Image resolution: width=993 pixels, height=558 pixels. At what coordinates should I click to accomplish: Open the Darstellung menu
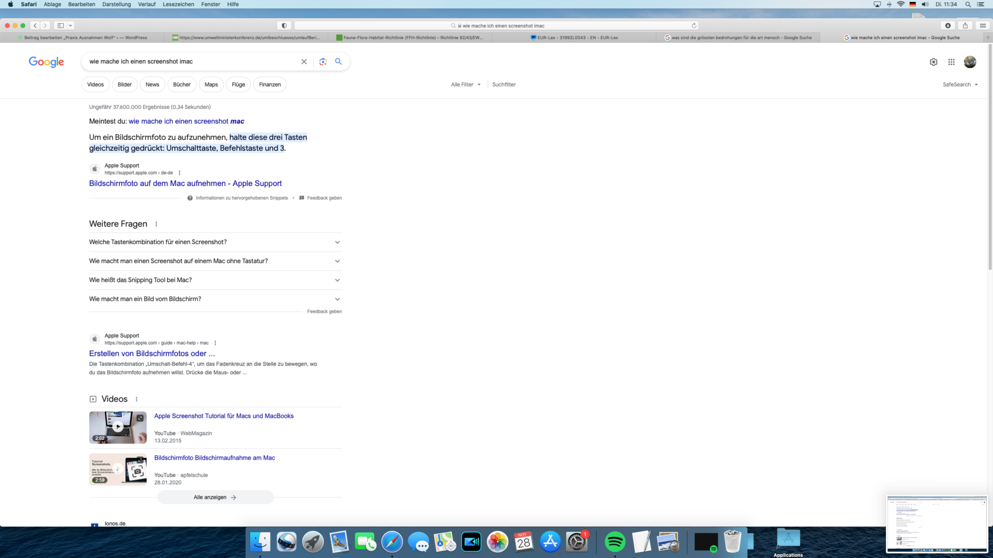pos(116,4)
